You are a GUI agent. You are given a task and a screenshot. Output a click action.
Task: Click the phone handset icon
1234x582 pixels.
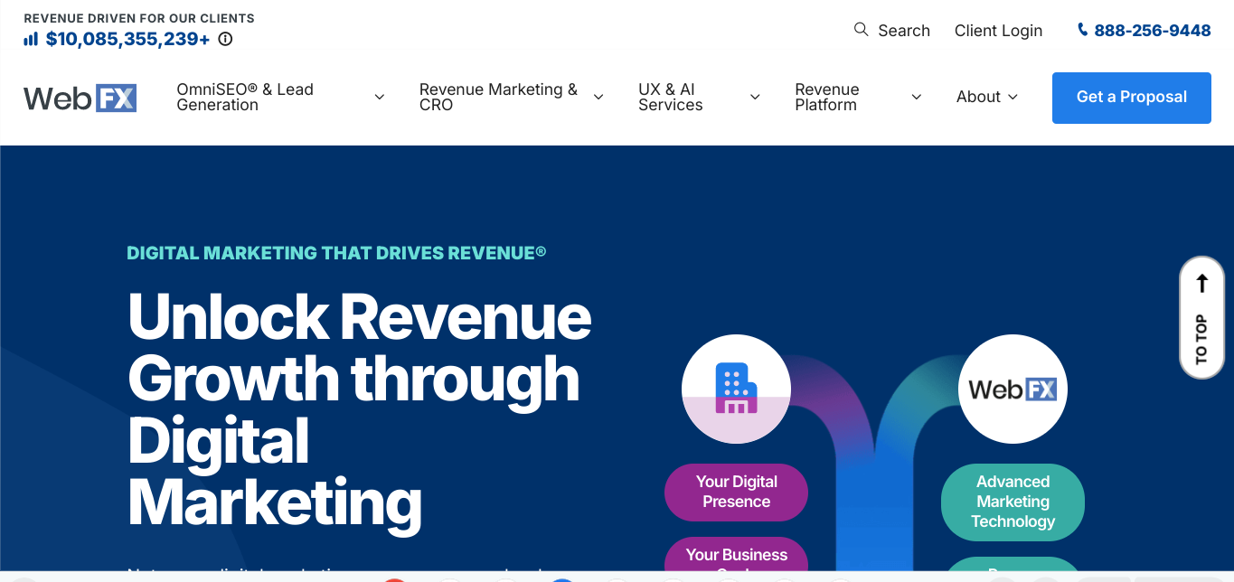point(1082,30)
